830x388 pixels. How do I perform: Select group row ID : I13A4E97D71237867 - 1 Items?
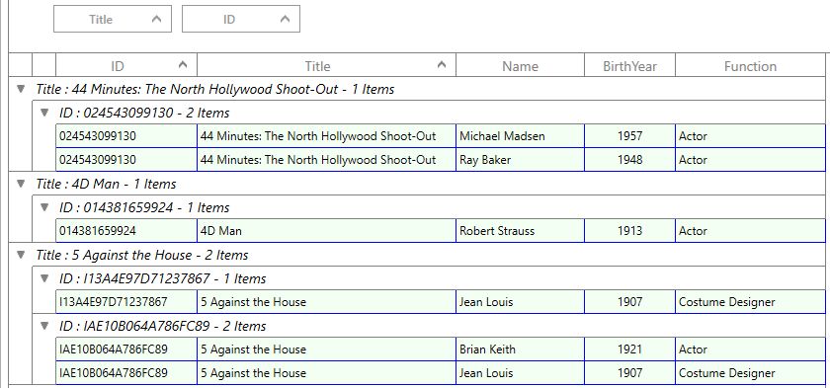pyautogui.click(x=429, y=278)
